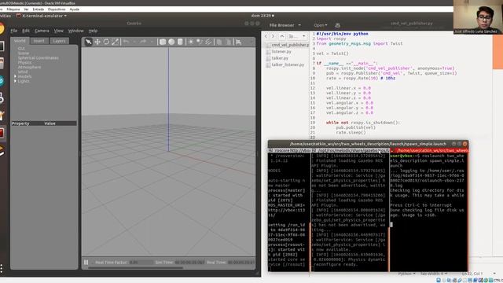Open the redo history dropdown arrow in Gazebo
503x283 pixels.
152,42
